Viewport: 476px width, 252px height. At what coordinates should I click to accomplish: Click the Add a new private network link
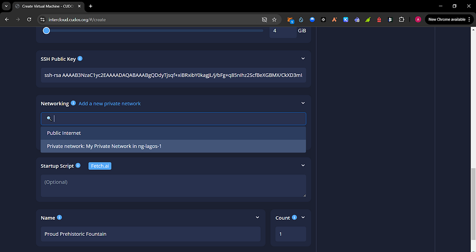(110, 103)
